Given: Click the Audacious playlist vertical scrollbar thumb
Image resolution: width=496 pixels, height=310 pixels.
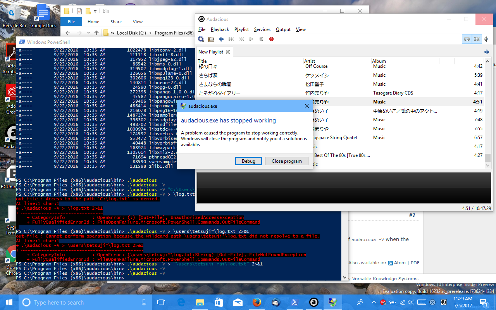Looking at the screenshot, I should click(487, 157).
